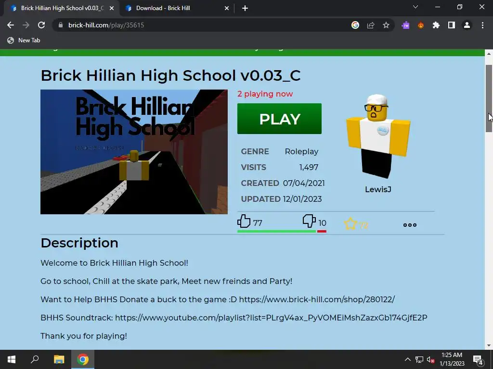Viewport: 493px width, 369px height.
Task: Open the Extensions puzzle piece menu
Action: coord(436,25)
